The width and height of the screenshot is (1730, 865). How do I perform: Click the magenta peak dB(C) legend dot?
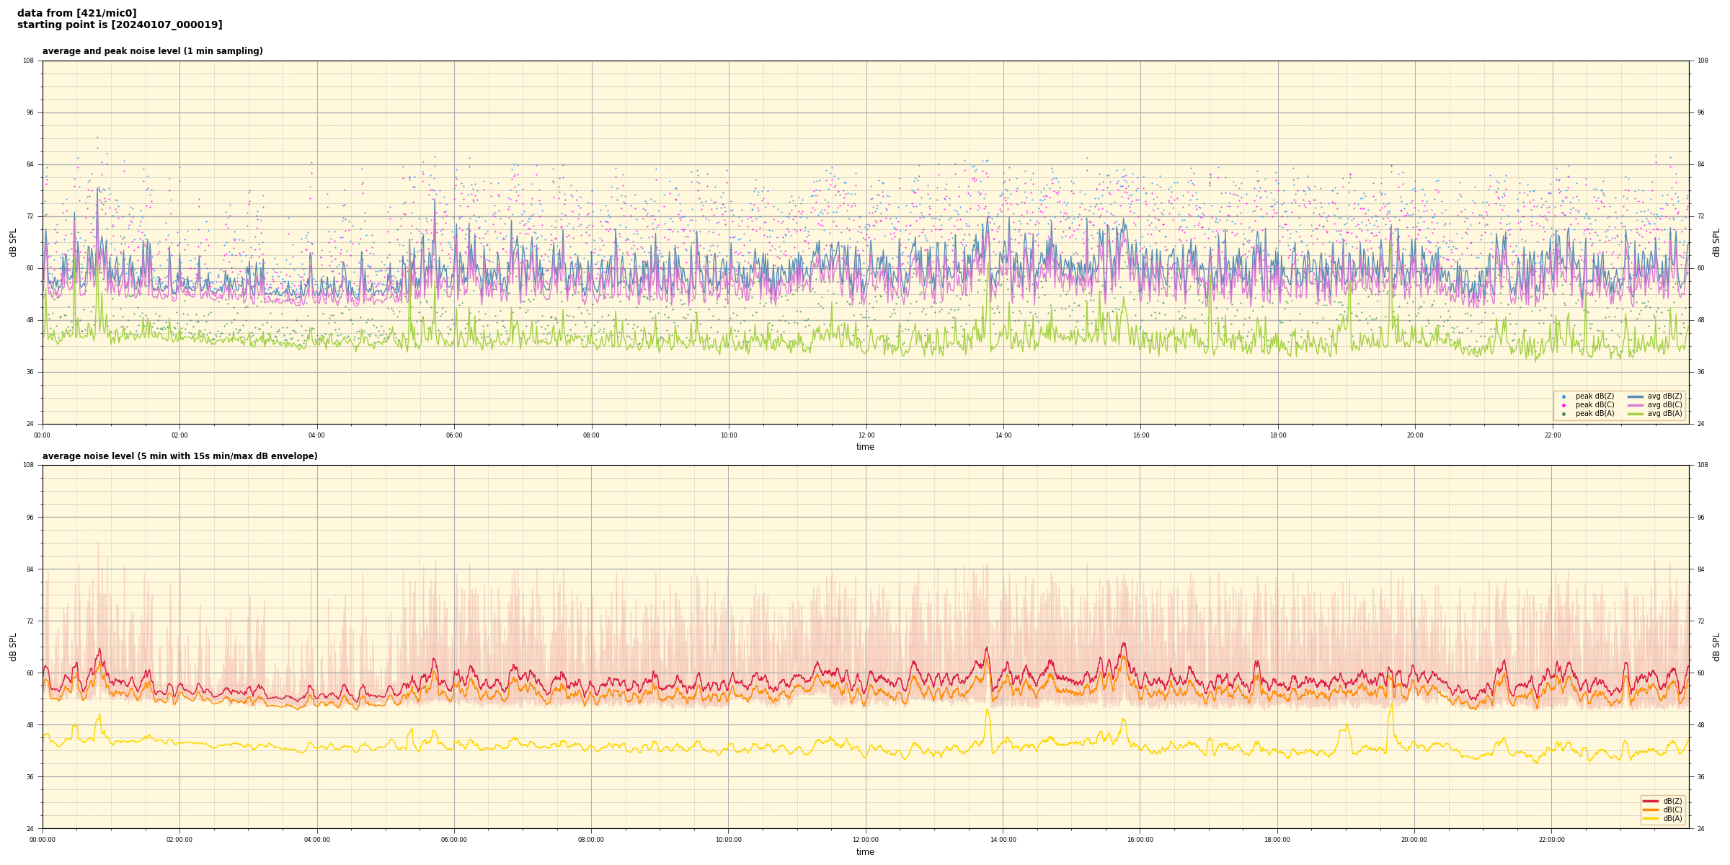(x=1563, y=405)
